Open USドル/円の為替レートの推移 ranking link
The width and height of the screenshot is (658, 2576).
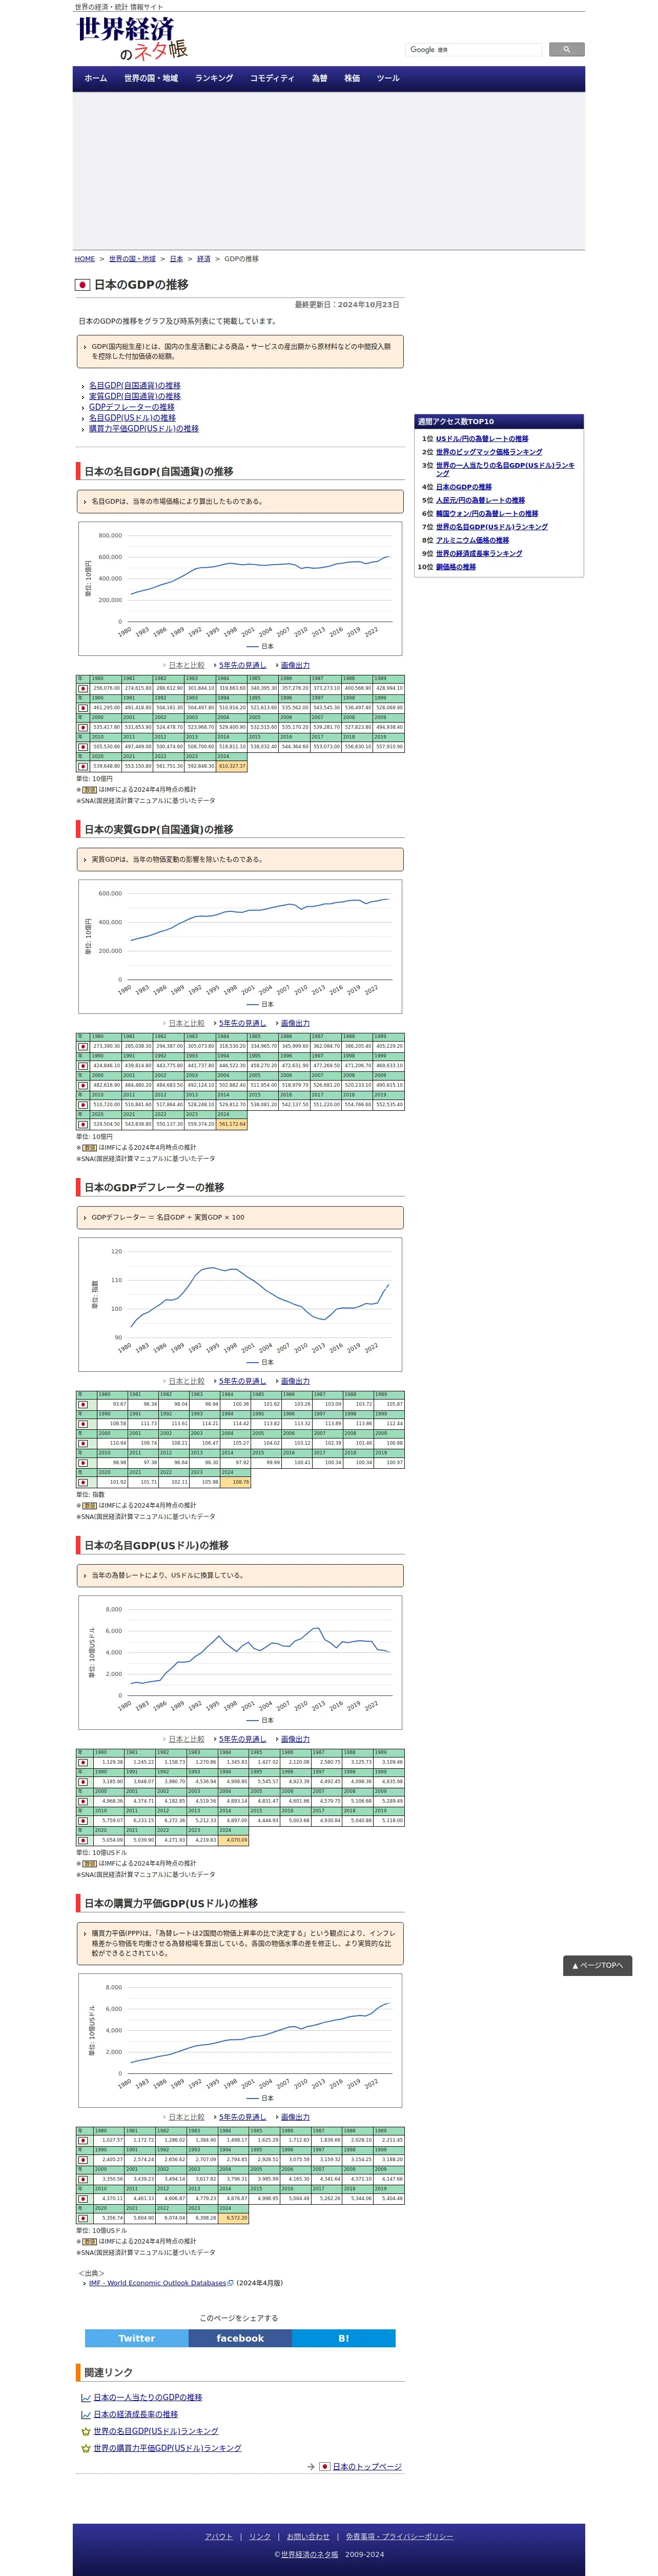(x=482, y=439)
